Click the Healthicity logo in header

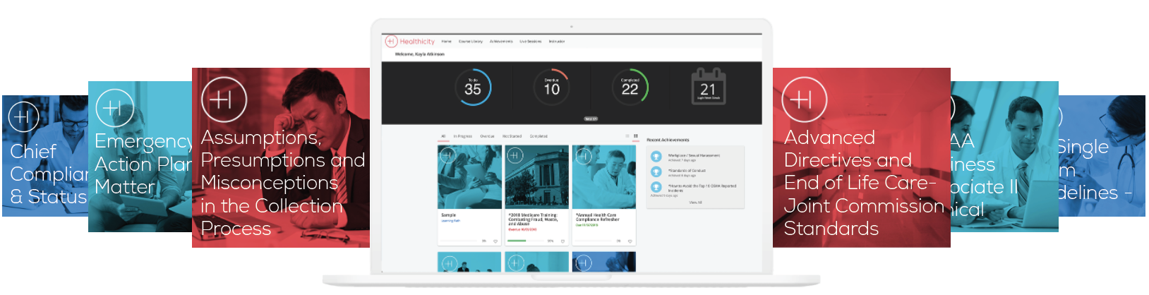pos(410,42)
